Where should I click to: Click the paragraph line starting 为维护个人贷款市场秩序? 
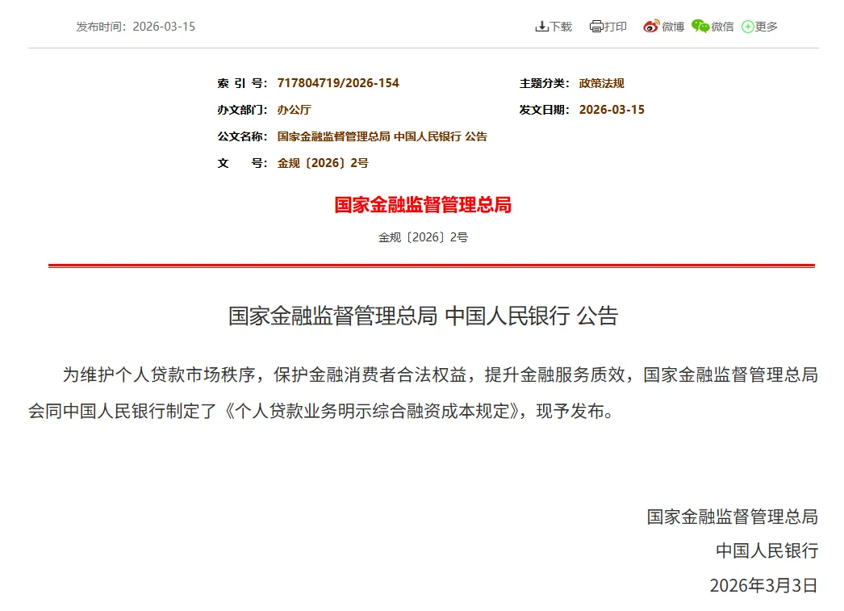441,375
